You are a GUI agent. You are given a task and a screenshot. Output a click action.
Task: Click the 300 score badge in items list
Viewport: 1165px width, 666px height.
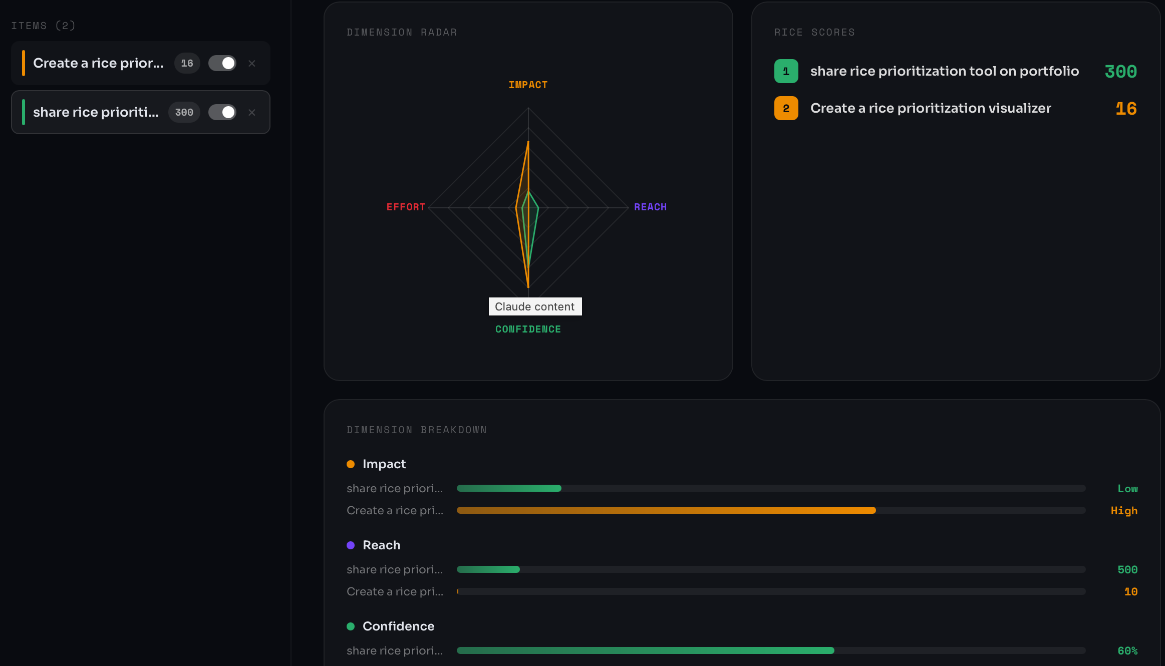pyautogui.click(x=184, y=112)
